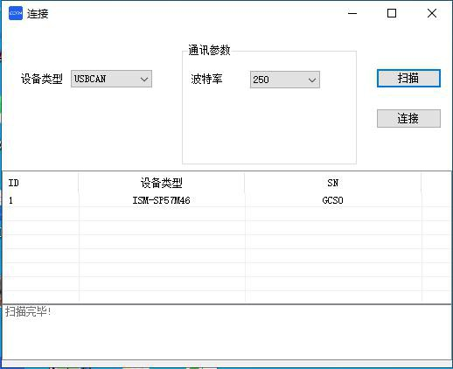Click the empty second row in device table
The height and width of the screenshot is (369, 453).
(x=226, y=214)
